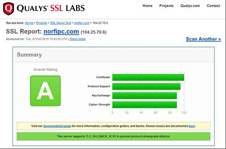Click the 'Cipher Strength' chart label
Image resolution: width=226 pixels, height=149 pixels.
99,104
